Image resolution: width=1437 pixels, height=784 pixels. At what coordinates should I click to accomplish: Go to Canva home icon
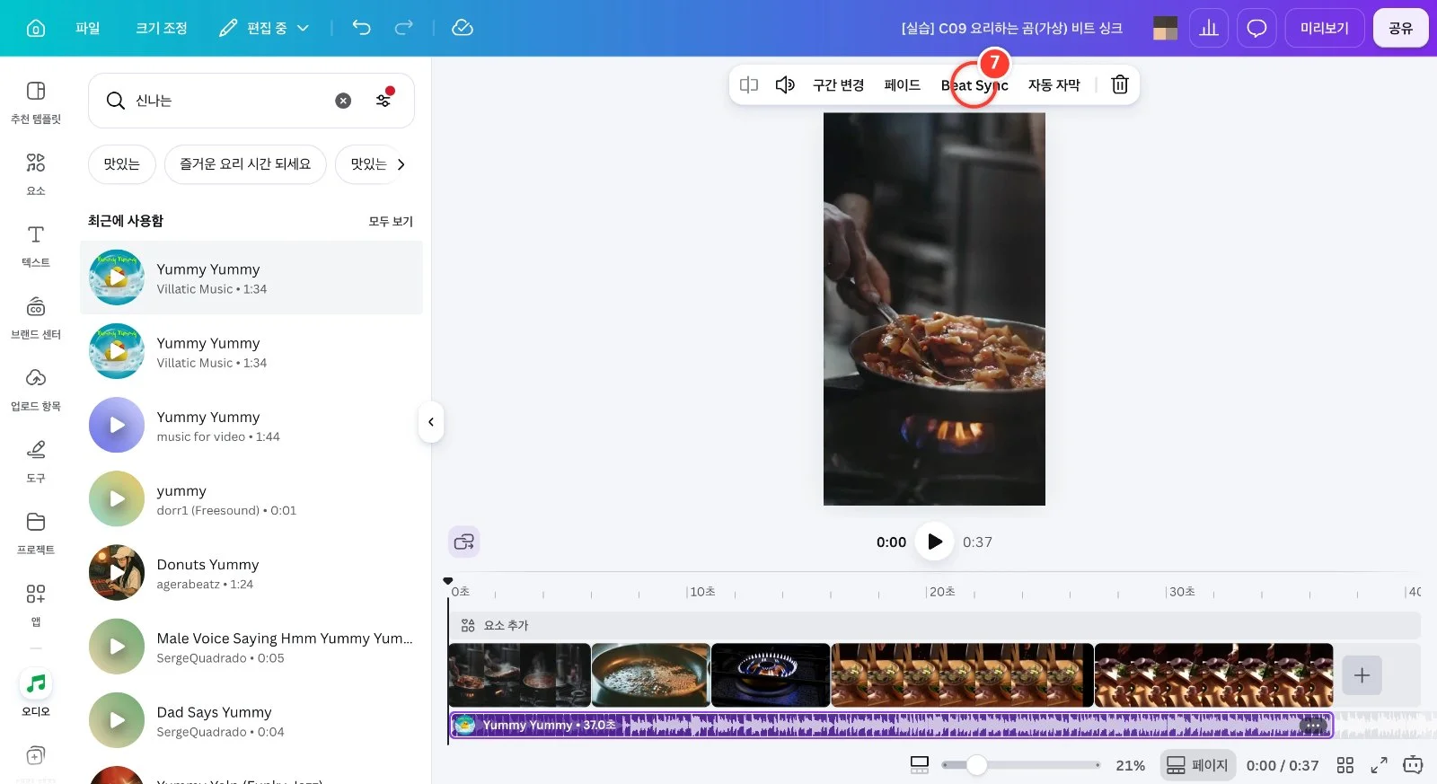(x=36, y=28)
